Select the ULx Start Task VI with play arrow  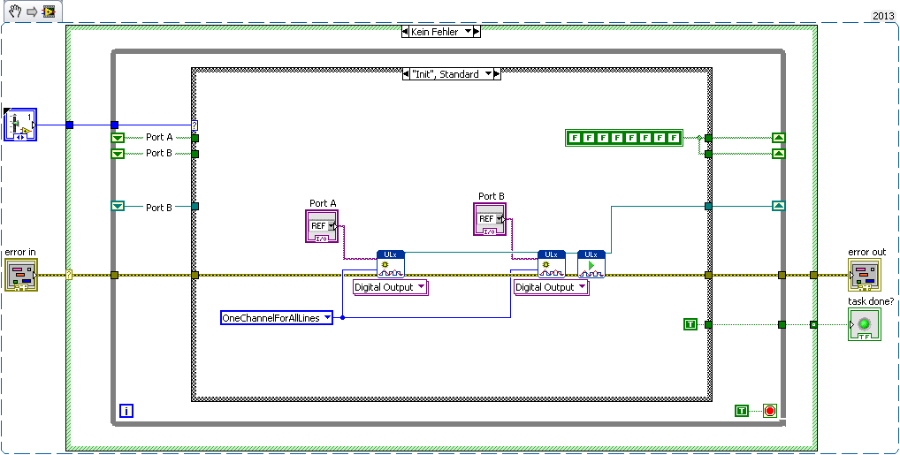pos(591,264)
